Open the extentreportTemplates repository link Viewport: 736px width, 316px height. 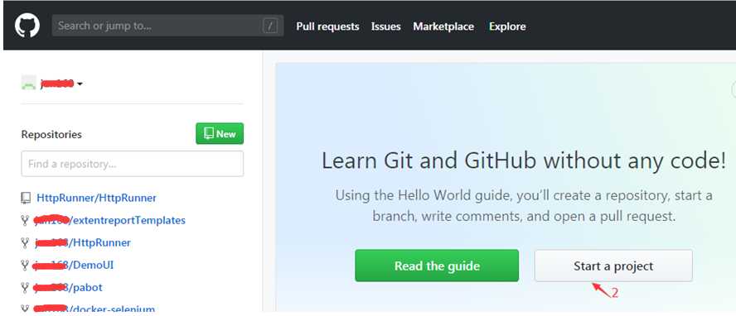[x=110, y=221]
